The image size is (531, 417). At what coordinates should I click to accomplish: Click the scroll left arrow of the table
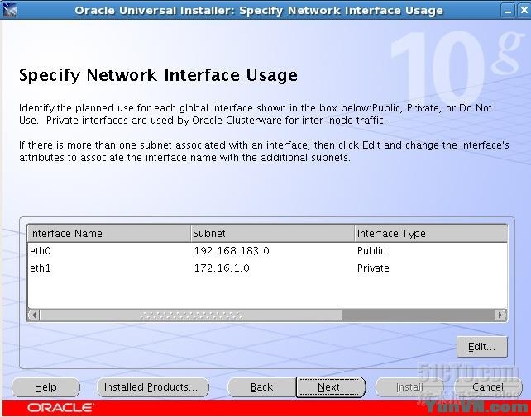(34, 315)
